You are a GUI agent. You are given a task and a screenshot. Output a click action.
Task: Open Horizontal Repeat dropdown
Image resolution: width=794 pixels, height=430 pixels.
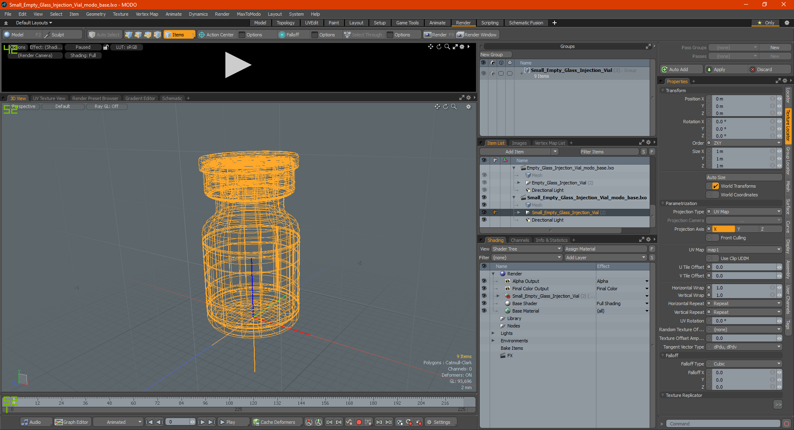coord(747,303)
